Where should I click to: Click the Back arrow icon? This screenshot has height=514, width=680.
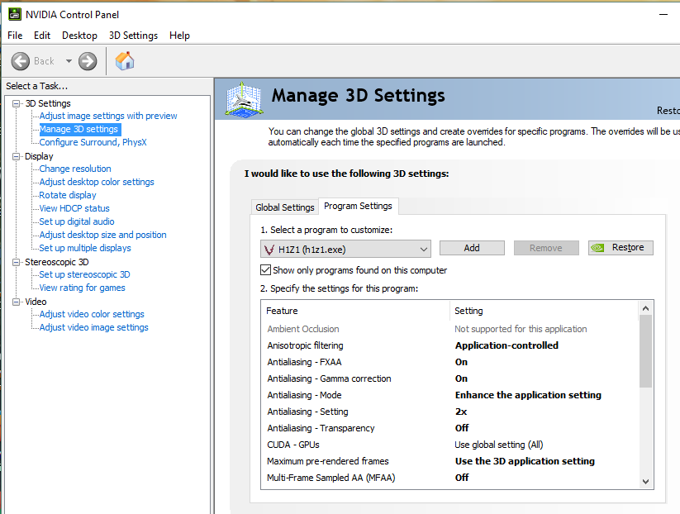[21, 61]
